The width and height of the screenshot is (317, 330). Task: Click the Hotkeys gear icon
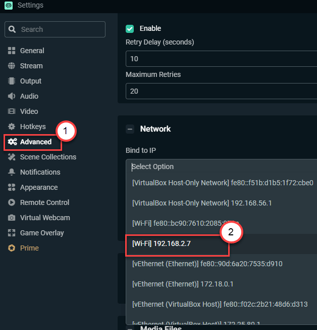pos(12,127)
